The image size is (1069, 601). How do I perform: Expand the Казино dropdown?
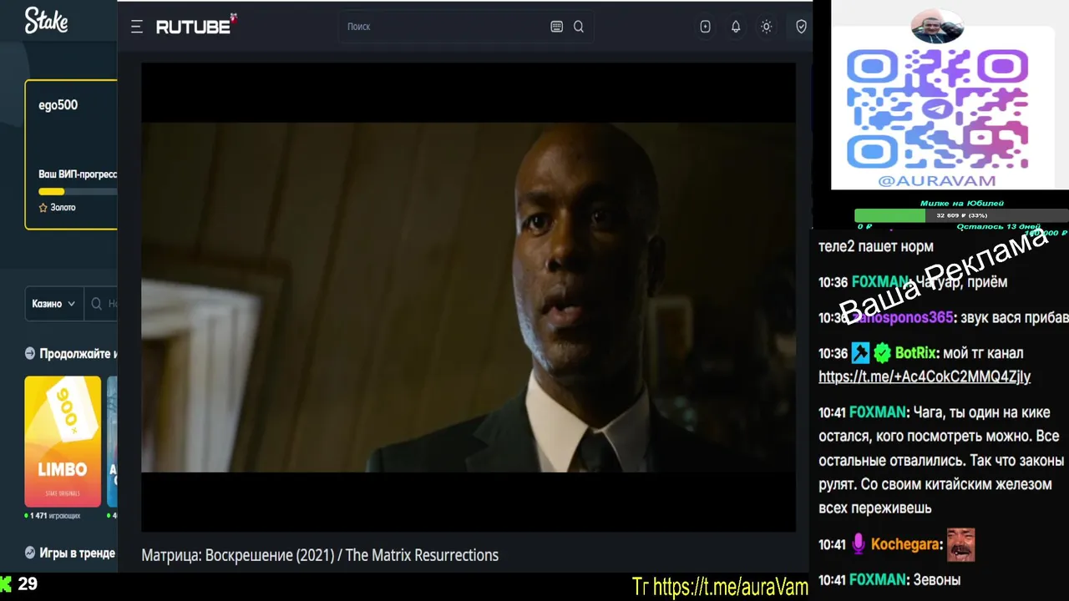[x=53, y=304]
